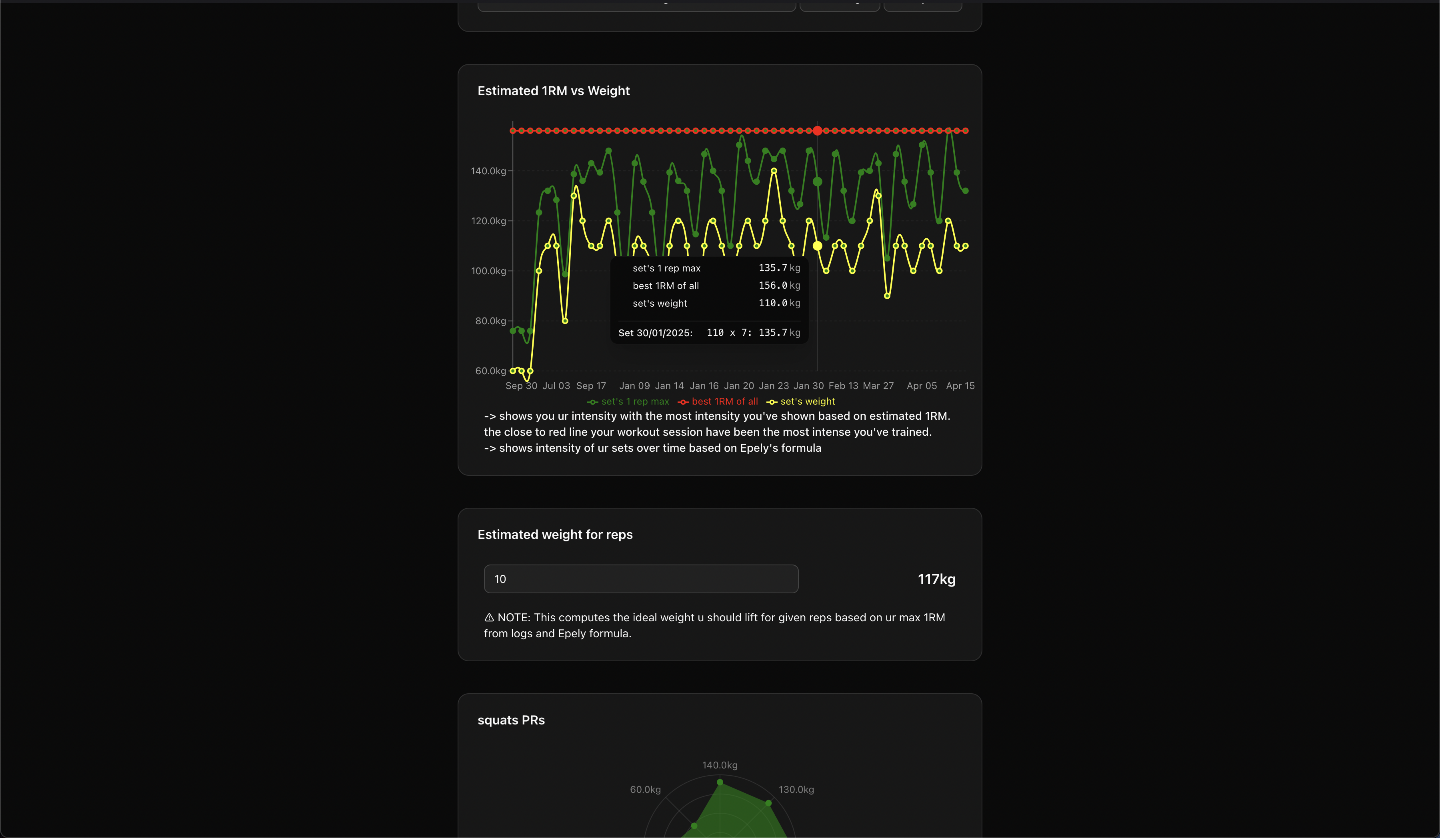Click the Jan 16 x-axis date label
1440x838 pixels.
click(x=704, y=385)
